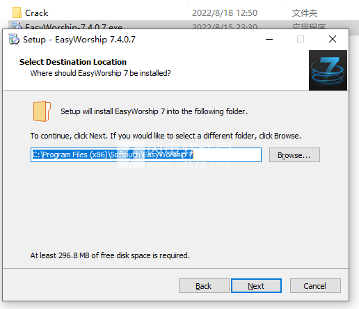The height and width of the screenshot is (309, 359).
Task: Minimize the Setup window
Action: pos(269,39)
